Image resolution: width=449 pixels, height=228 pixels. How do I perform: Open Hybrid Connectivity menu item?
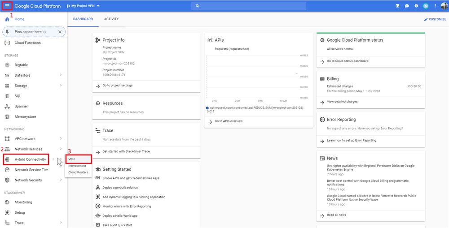(x=30, y=159)
